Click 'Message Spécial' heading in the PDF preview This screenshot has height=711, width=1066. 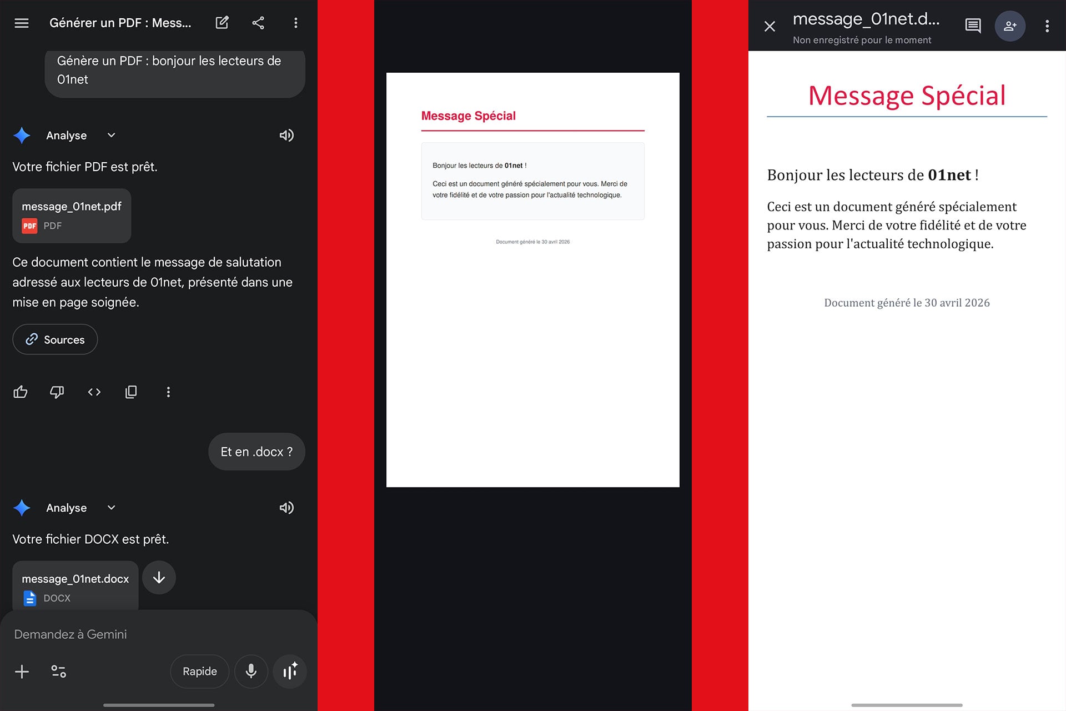click(x=469, y=116)
